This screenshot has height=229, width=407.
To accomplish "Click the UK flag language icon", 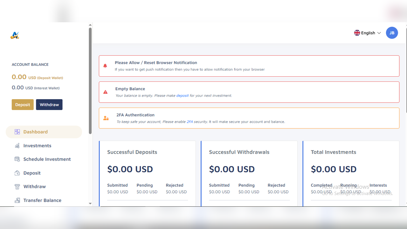I will [357, 33].
